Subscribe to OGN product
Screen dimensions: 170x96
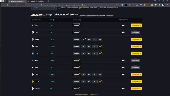point(136,53)
